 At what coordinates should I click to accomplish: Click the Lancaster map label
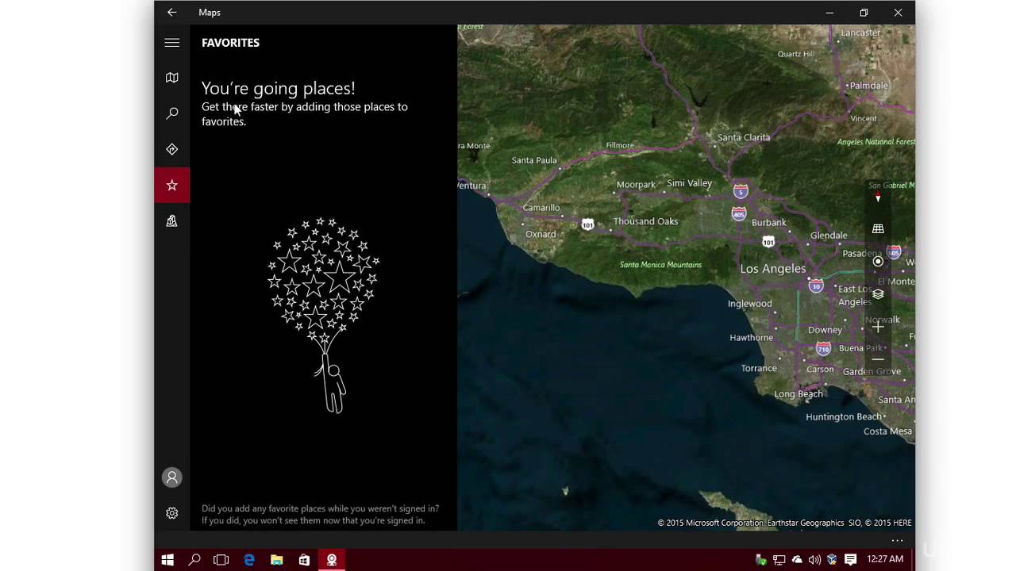[x=860, y=33]
